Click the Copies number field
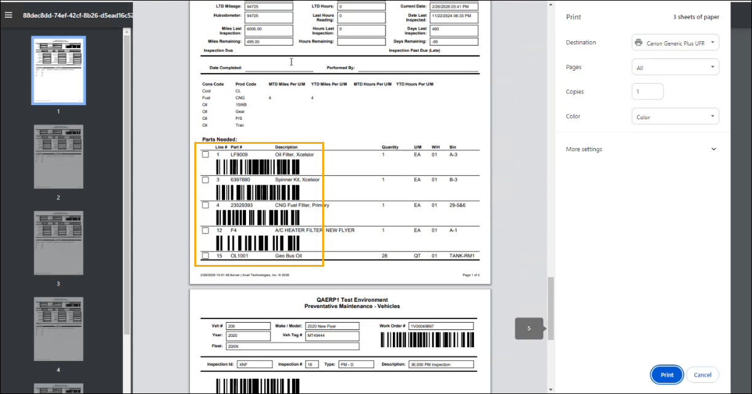 pos(647,92)
